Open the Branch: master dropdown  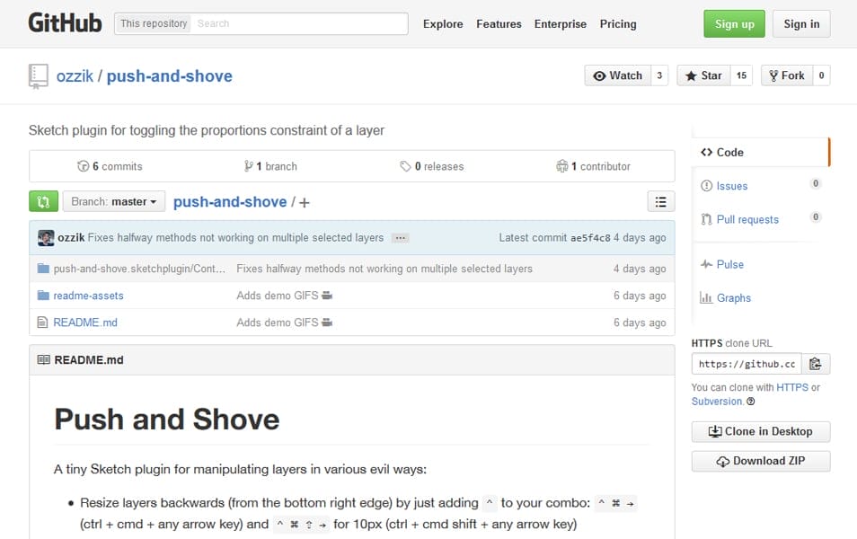pyautogui.click(x=114, y=202)
